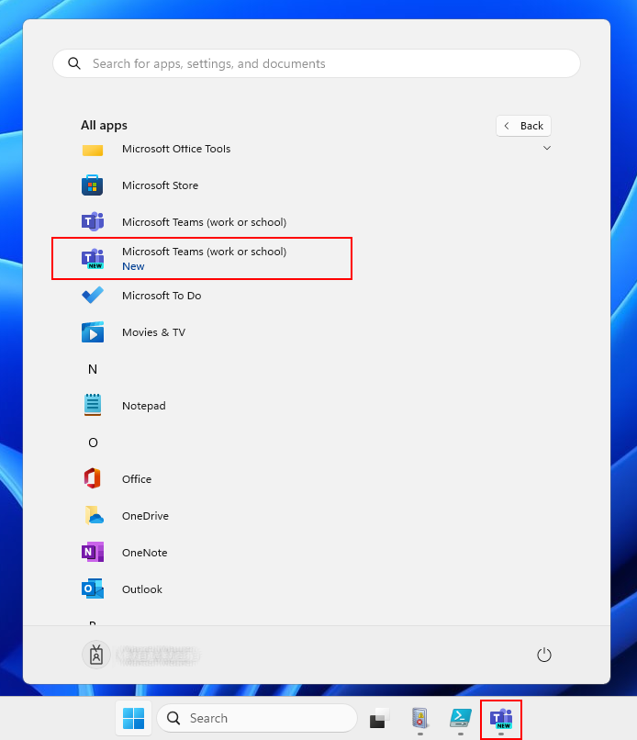
Task: Select 'Office' text label
Action: pyautogui.click(x=137, y=479)
